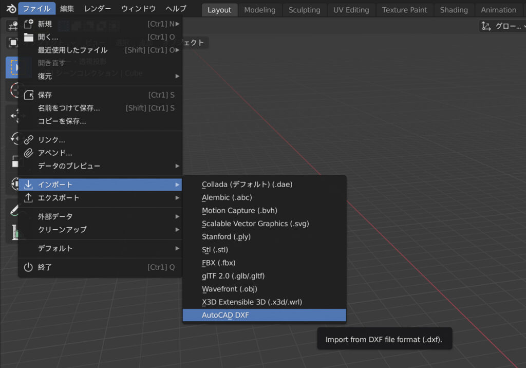Choose 終了 to quit Blender
The image size is (526, 368).
tap(100, 267)
